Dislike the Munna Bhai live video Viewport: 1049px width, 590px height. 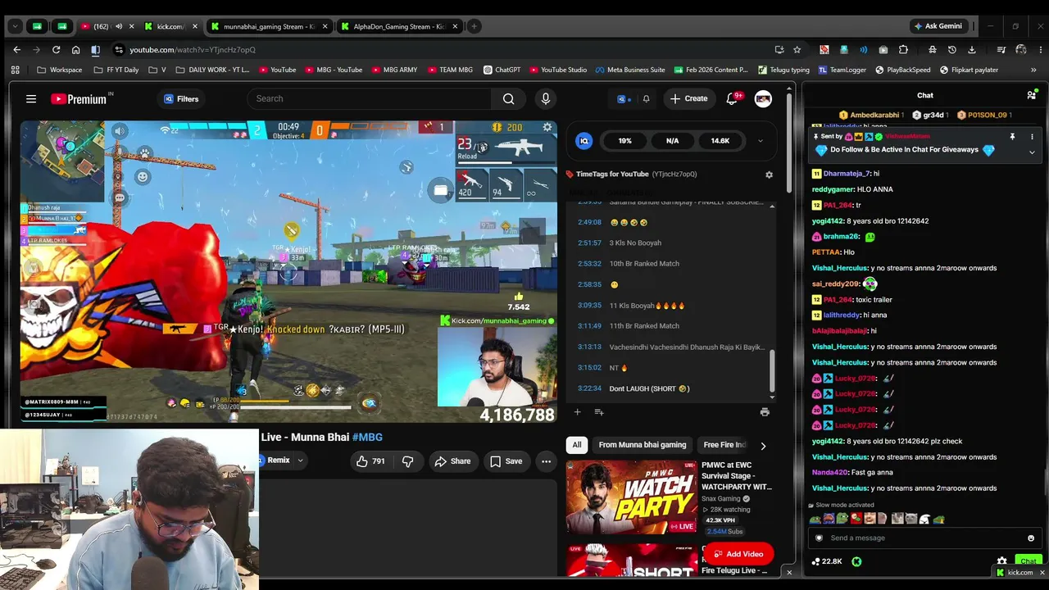tap(407, 461)
